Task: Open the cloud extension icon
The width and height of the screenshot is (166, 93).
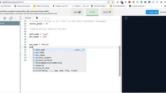Action: click(x=161, y=2)
